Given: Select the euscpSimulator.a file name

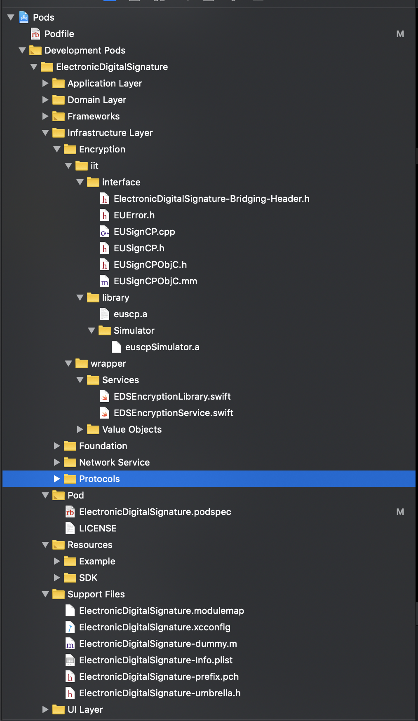Looking at the screenshot, I should [x=162, y=347].
